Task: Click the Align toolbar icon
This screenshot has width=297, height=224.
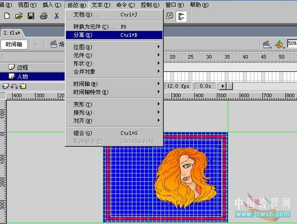Action: tap(181, 16)
